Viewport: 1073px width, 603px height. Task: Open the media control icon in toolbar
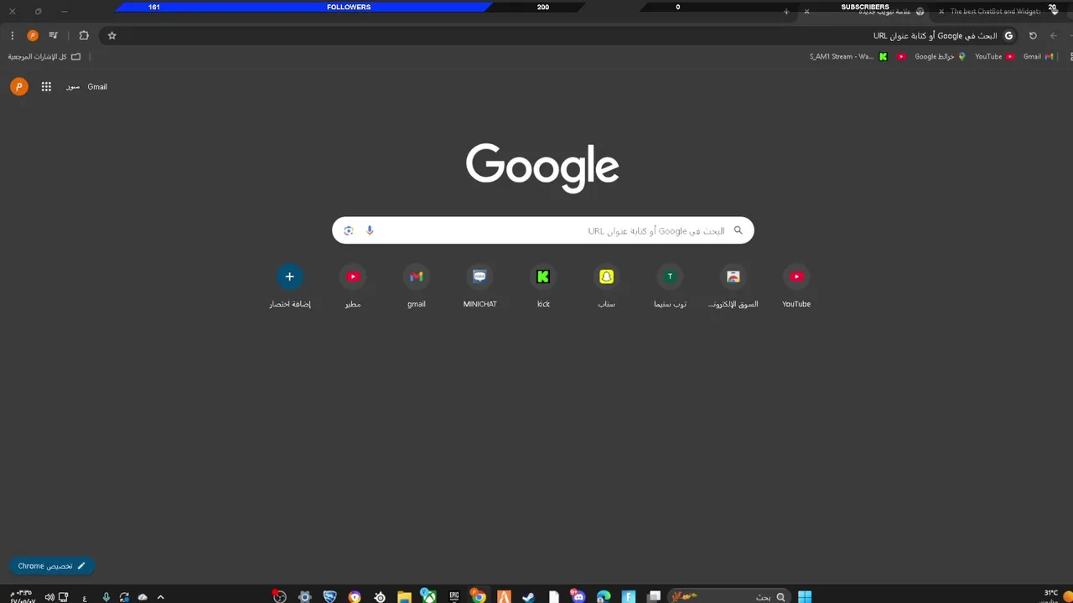[x=54, y=36]
